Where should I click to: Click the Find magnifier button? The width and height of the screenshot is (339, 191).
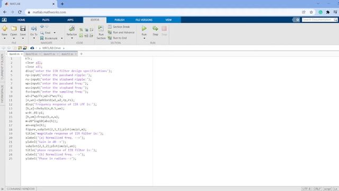tap(46, 33)
